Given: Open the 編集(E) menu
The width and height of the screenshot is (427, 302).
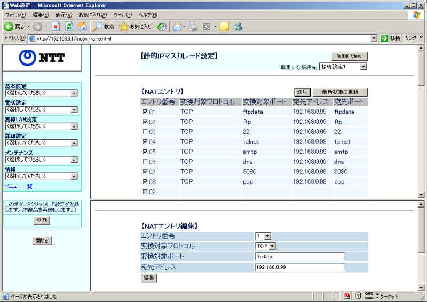Looking at the screenshot, I should 41,15.
